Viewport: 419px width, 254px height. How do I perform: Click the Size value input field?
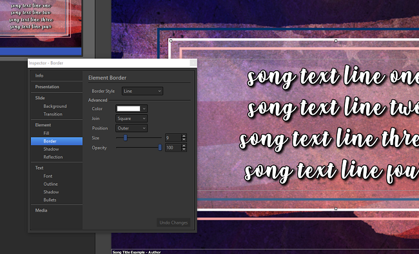173,138
